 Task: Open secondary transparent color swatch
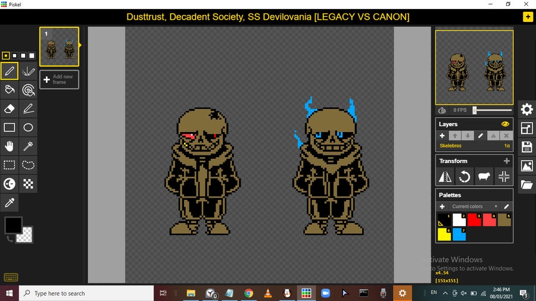click(27, 237)
